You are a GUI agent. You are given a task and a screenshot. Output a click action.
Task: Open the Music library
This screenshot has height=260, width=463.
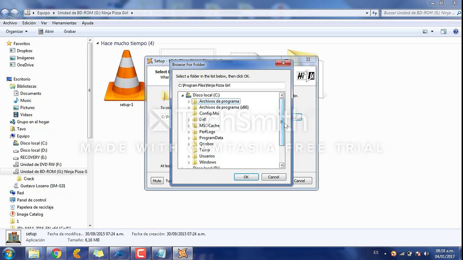25,100
